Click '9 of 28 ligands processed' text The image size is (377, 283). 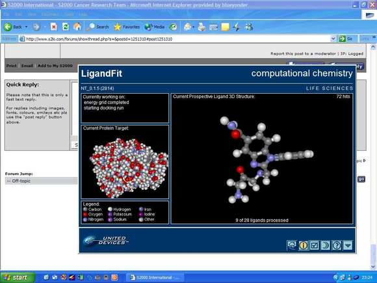(x=262, y=220)
